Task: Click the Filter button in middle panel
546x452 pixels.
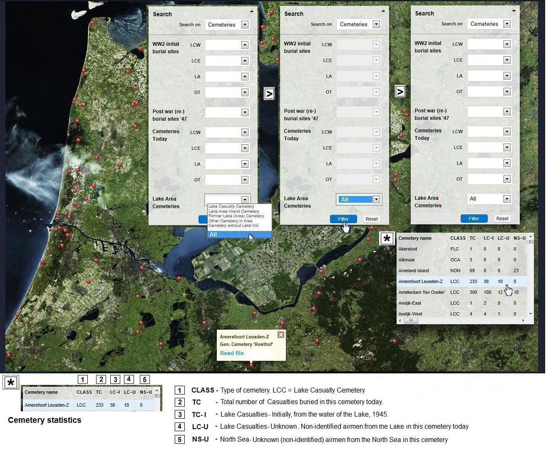Action: click(x=343, y=219)
